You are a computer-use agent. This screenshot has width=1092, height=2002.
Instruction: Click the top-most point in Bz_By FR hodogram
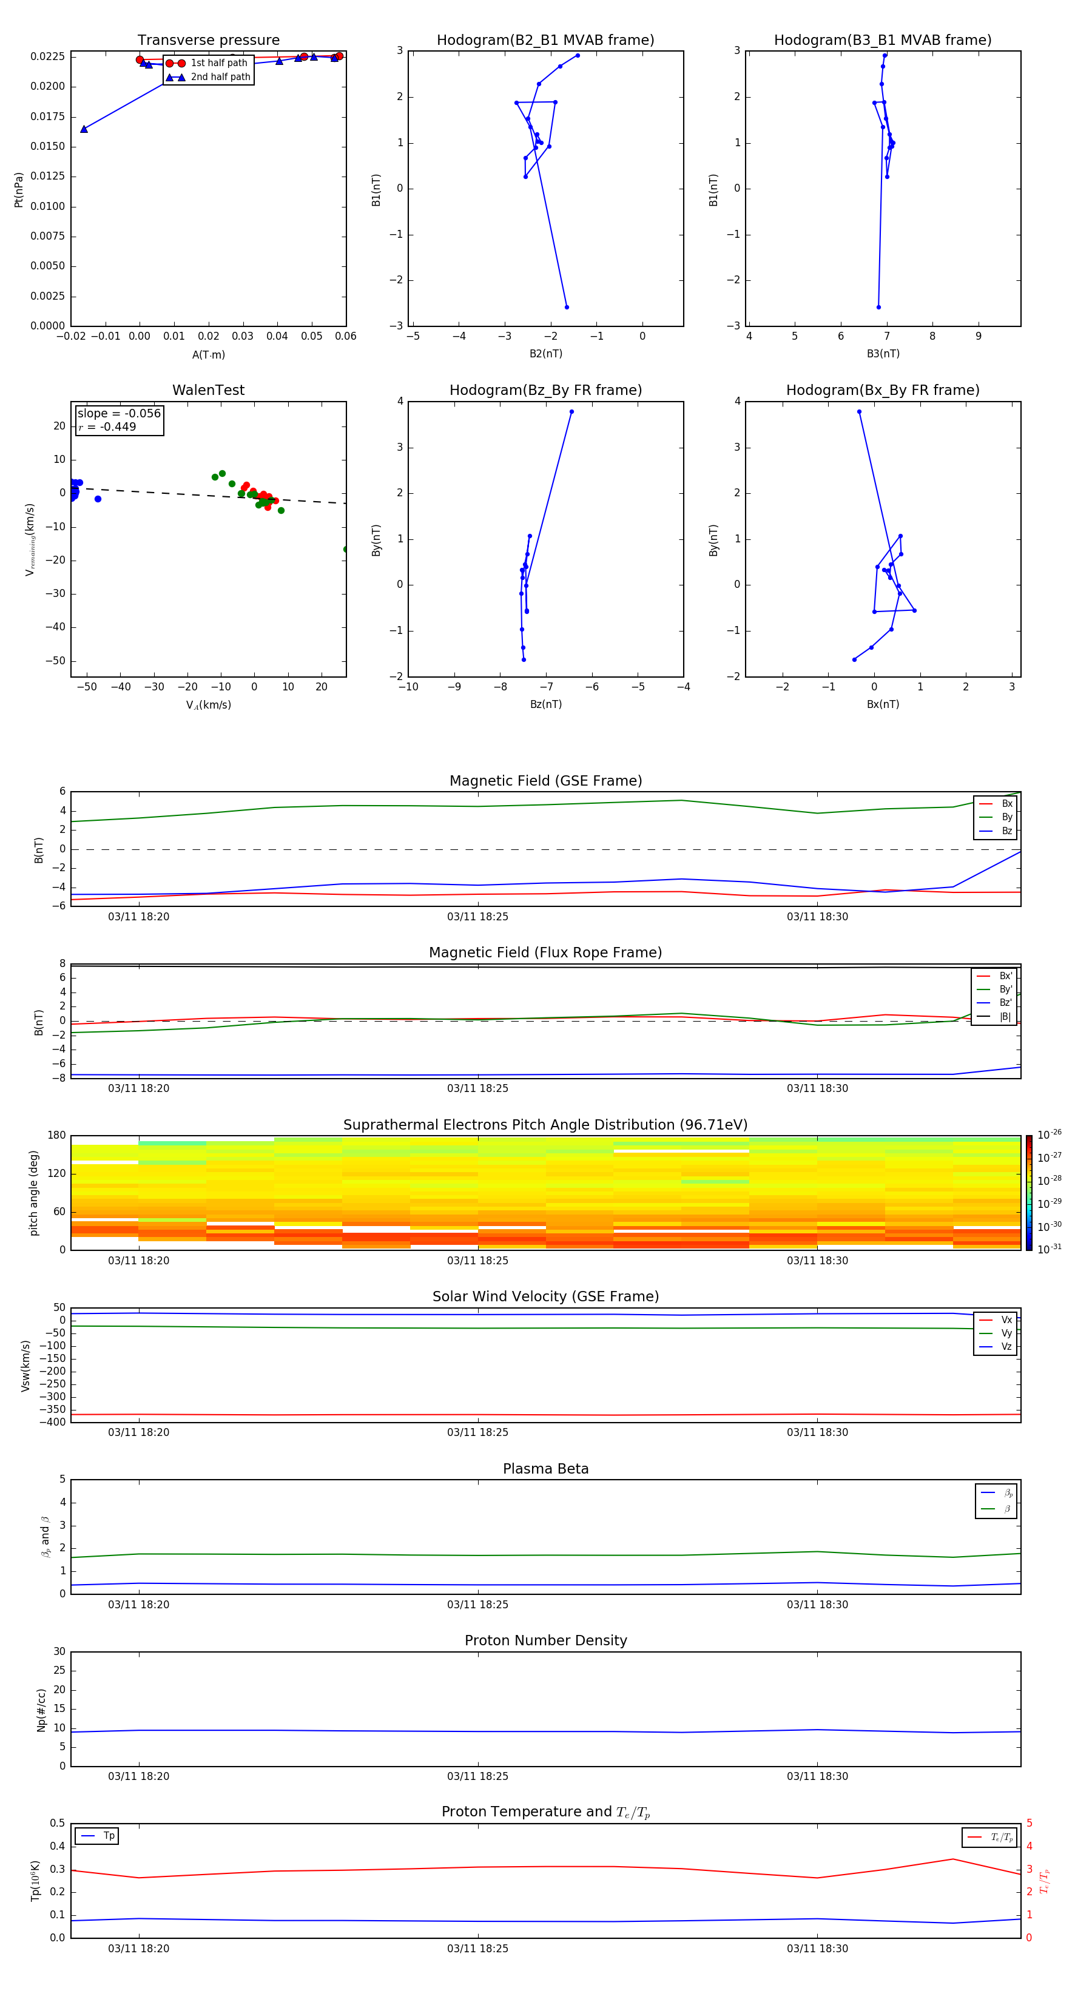[x=571, y=412]
